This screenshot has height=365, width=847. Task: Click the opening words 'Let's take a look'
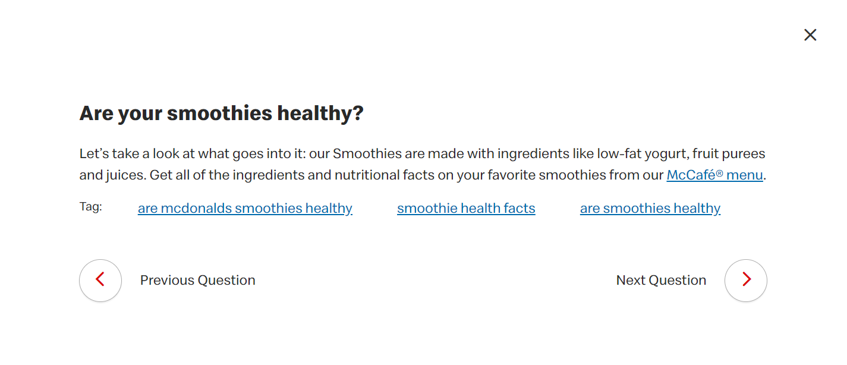coord(122,154)
